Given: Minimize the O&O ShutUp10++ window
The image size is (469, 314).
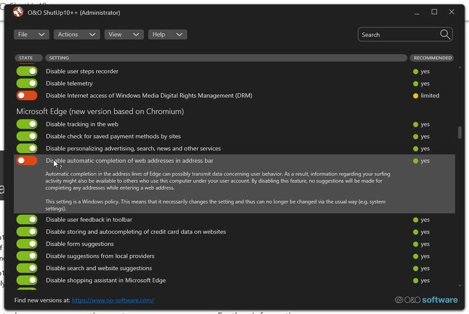Looking at the screenshot, I should pos(417,13).
